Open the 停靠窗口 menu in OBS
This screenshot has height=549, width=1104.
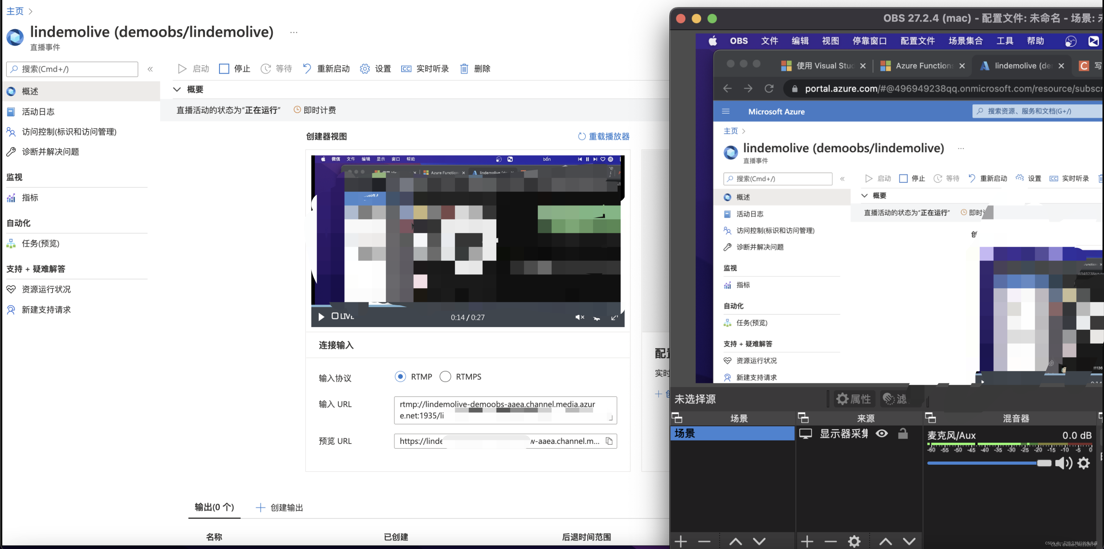coord(870,41)
